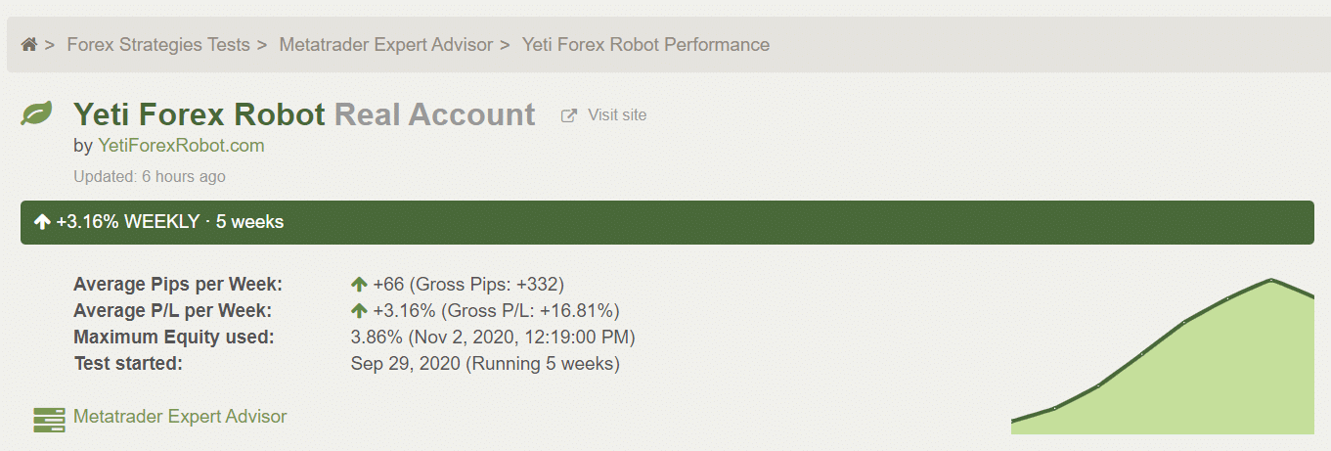Click the white up arrow in weekly banner
The height and width of the screenshot is (451, 1331).
(x=42, y=222)
